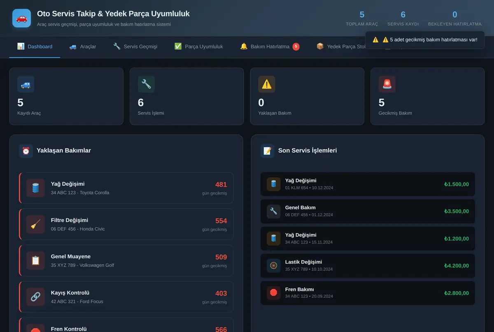This screenshot has width=494, height=332.
Task: Click the ₺4.200,00 Lastik Değişimi cost
Action: [x=456, y=266]
